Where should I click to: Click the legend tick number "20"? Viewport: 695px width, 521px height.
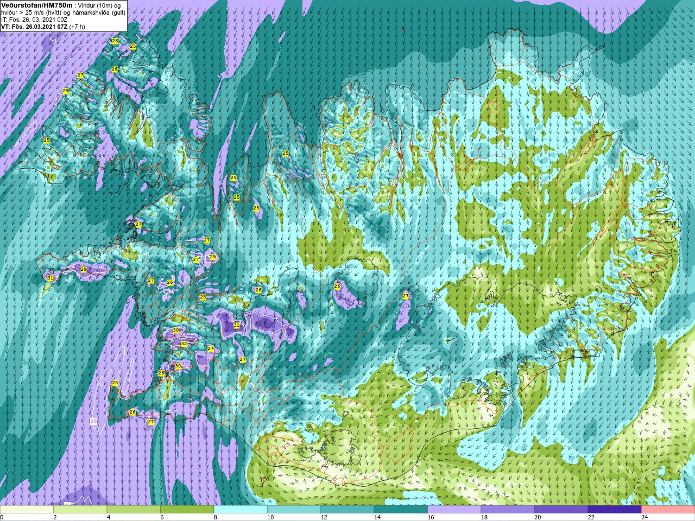538,518
